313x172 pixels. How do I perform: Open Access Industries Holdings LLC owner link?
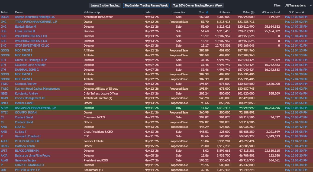(35, 17)
